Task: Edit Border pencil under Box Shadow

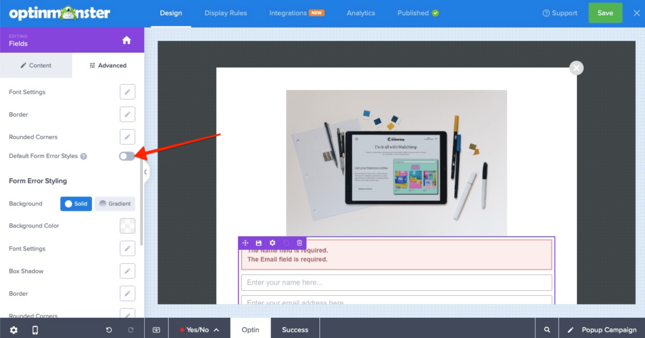Action: (x=127, y=293)
